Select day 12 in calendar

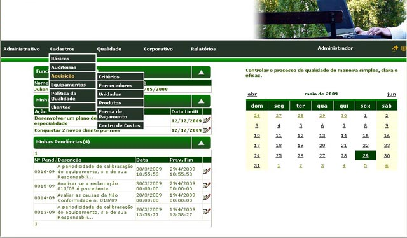300,136
